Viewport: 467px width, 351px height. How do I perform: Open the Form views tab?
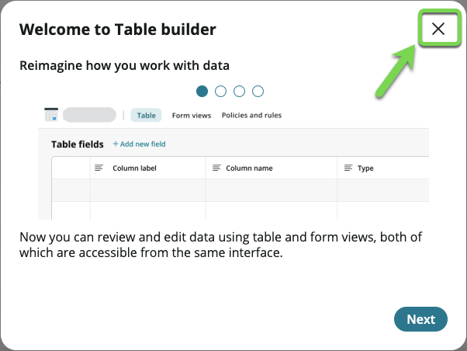(192, 115)
